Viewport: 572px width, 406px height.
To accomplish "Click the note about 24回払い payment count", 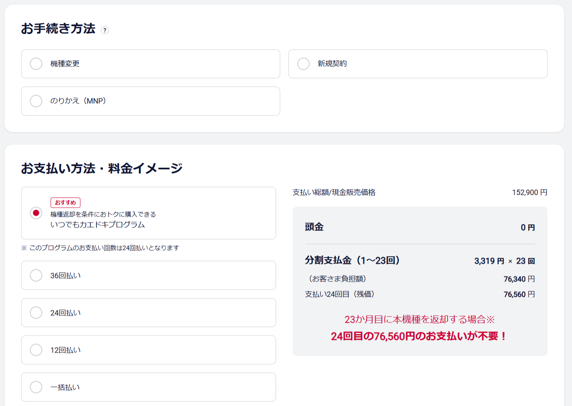I will (x=100, y=248).
